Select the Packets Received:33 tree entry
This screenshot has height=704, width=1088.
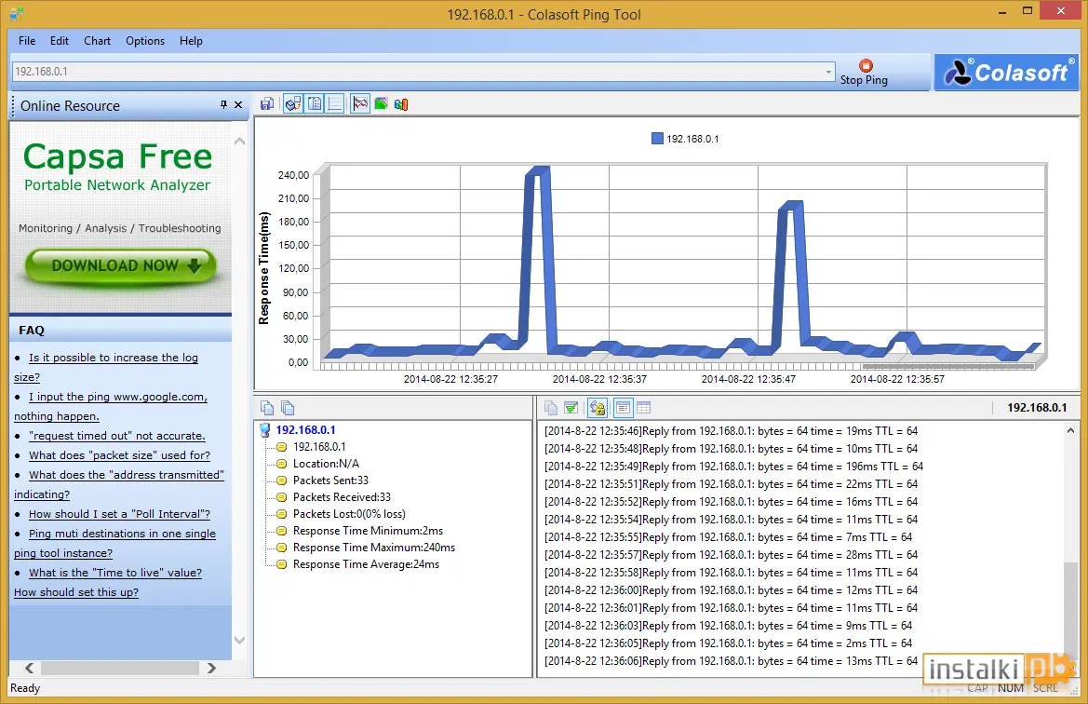342,497
